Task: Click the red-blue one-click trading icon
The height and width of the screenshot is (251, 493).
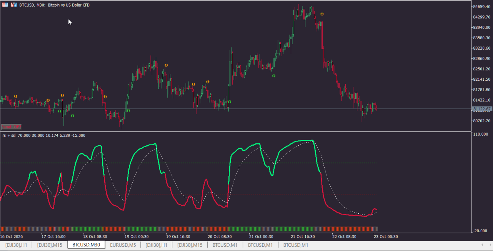Action: [x=13, y=5]
